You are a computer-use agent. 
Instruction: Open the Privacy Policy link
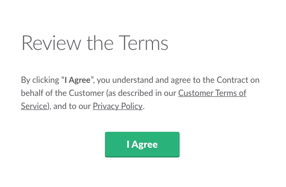118,106
